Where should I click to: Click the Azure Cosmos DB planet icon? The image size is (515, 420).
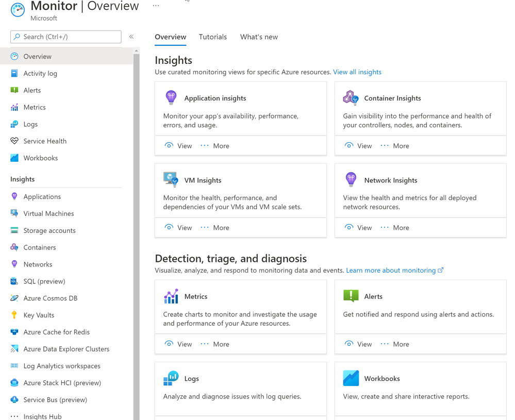14,298
